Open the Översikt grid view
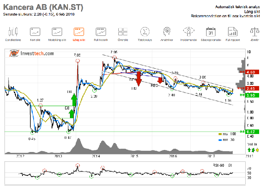 [x=123, y=34]
